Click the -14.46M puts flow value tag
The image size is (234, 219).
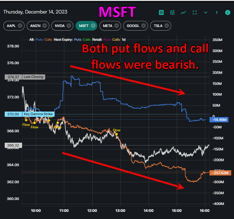[219, 120]
